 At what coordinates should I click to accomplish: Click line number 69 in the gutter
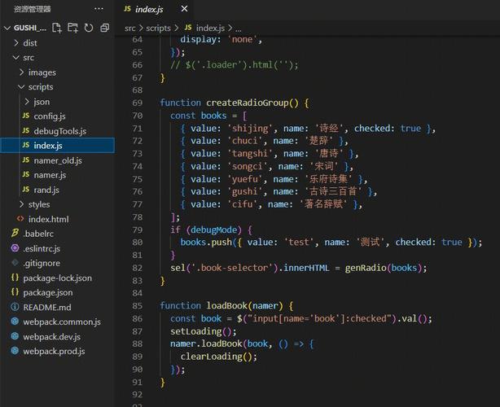pos(137,103)
